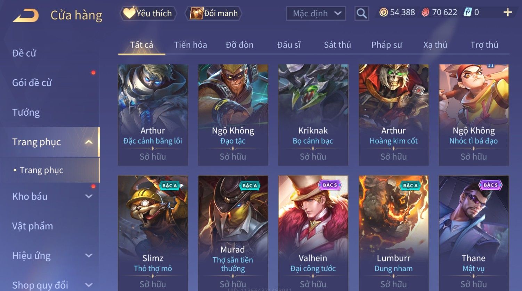This screenshot has height=291, width=522.
Task: Open Tướng in the sidebar
Action: [26, 112]
